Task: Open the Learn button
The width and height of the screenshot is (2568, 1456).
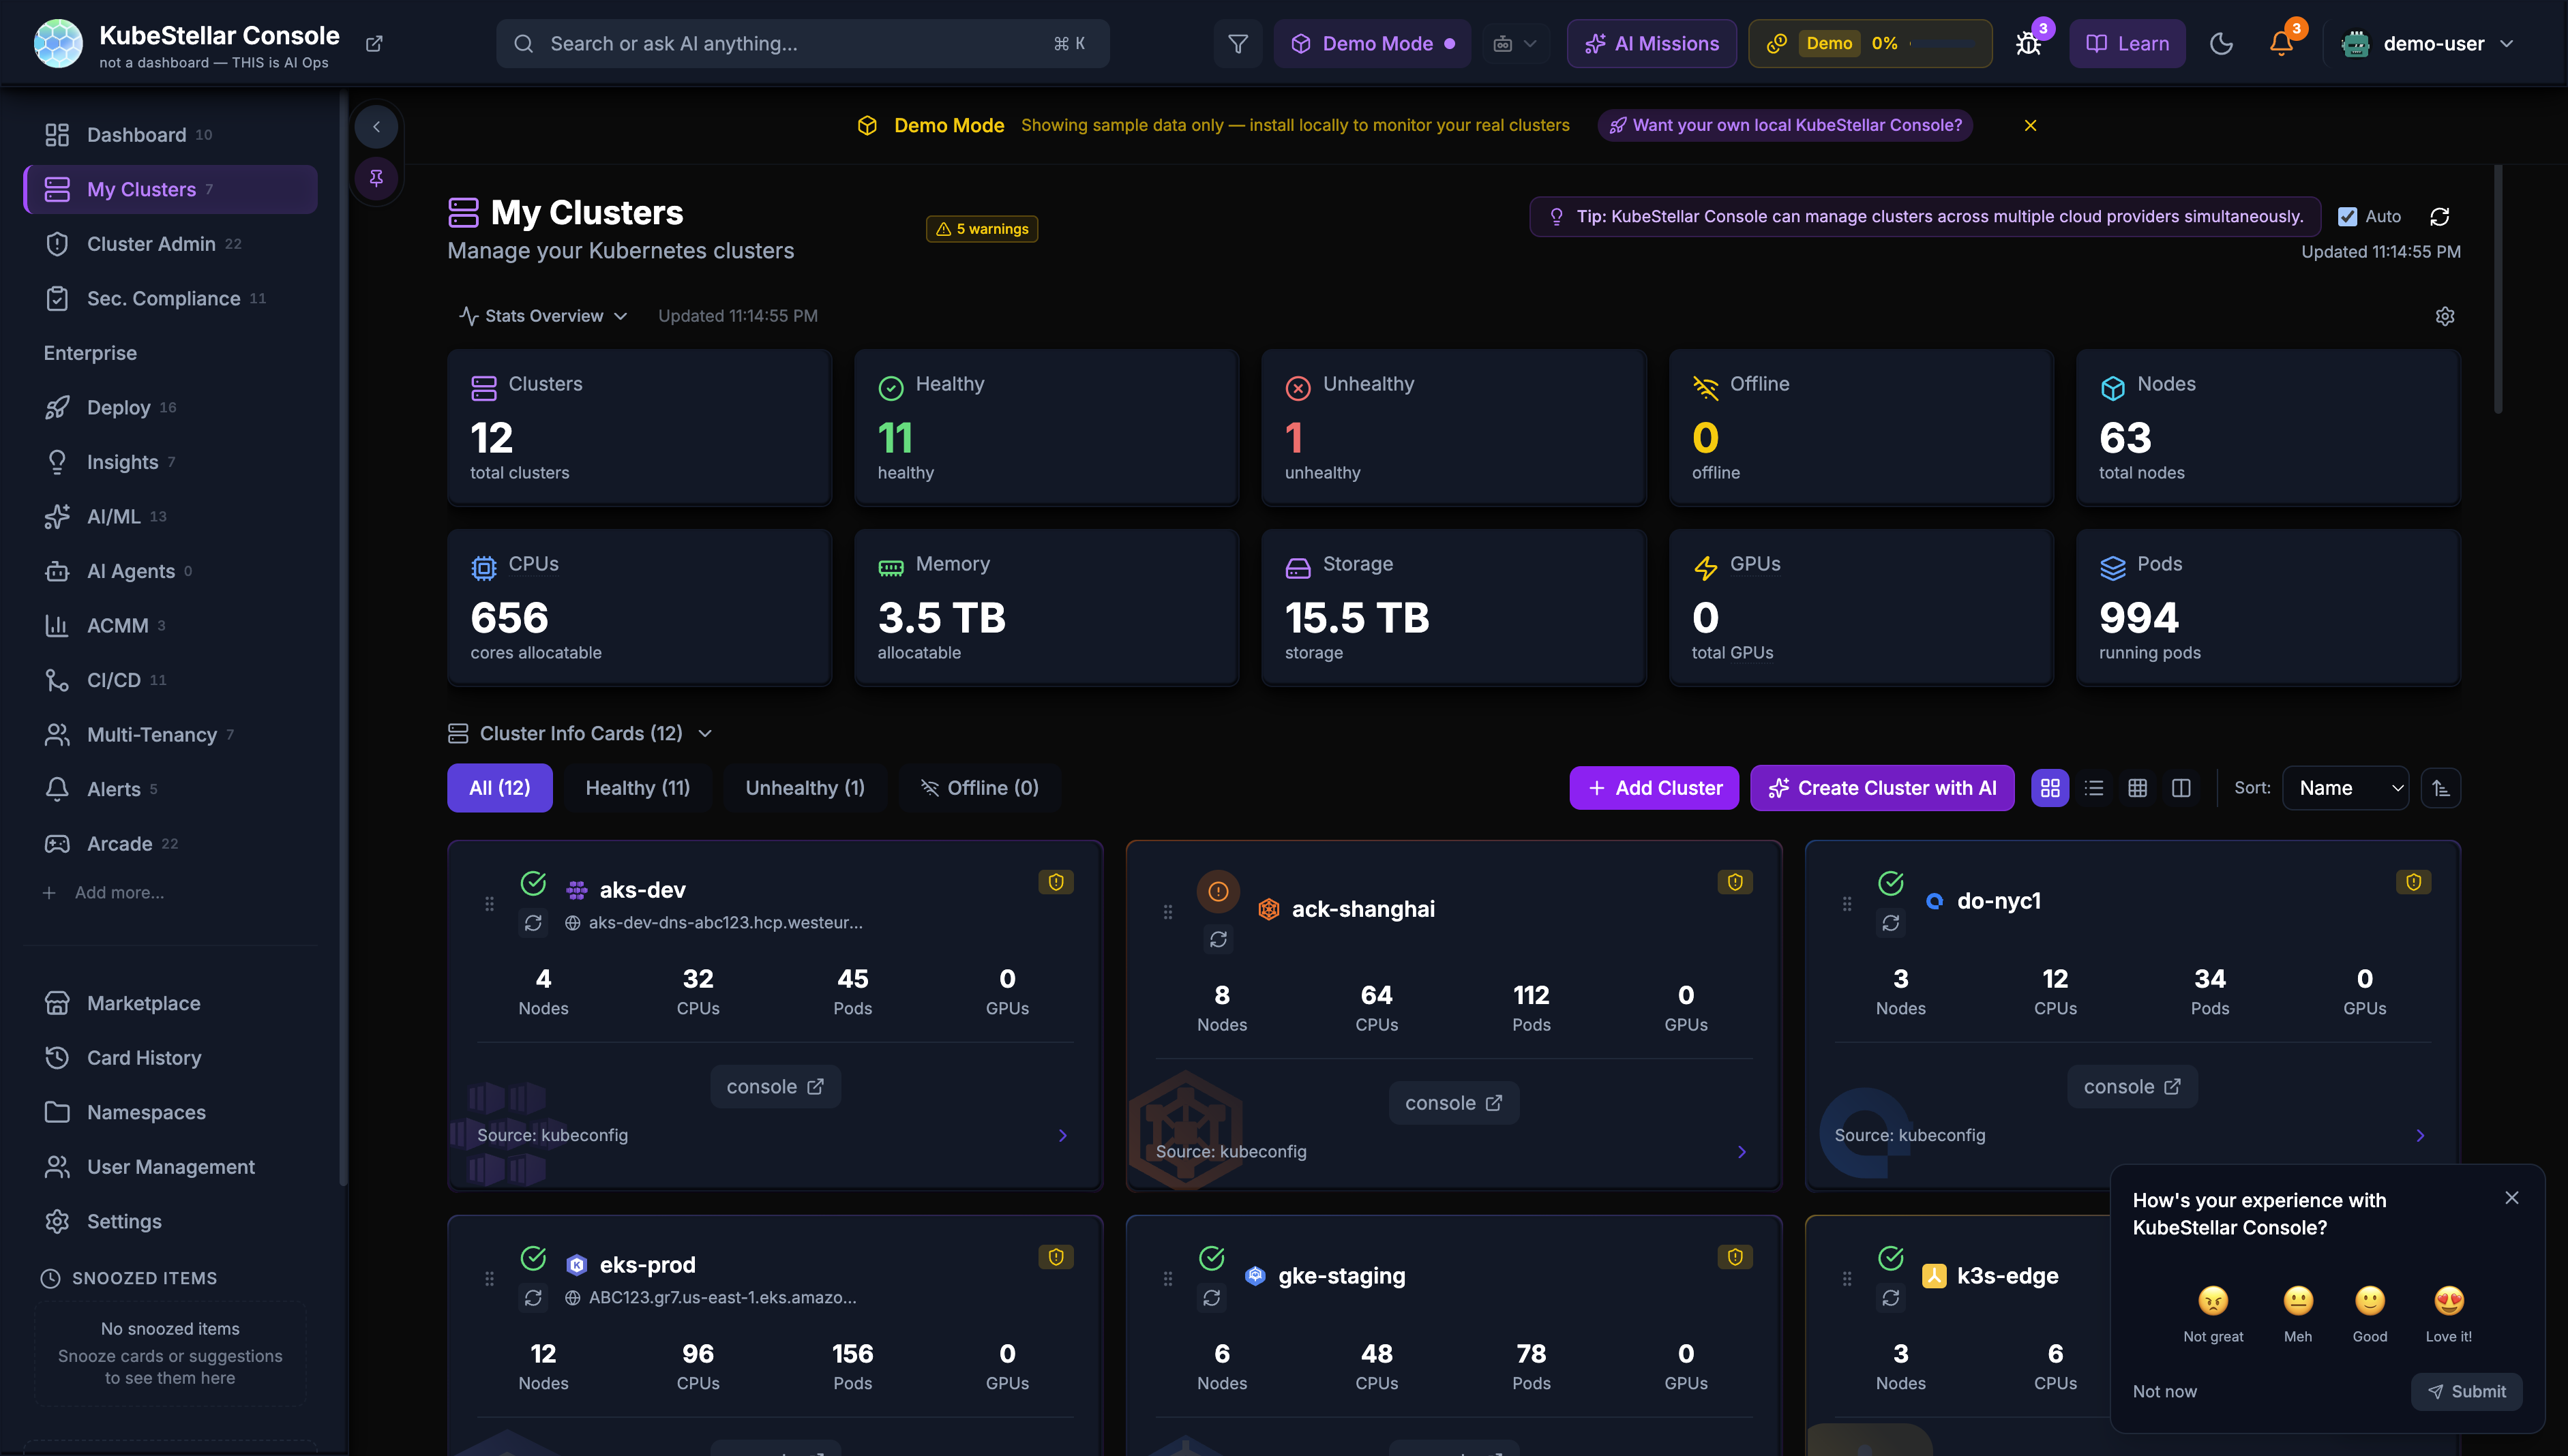Action: pos(2127,44)
